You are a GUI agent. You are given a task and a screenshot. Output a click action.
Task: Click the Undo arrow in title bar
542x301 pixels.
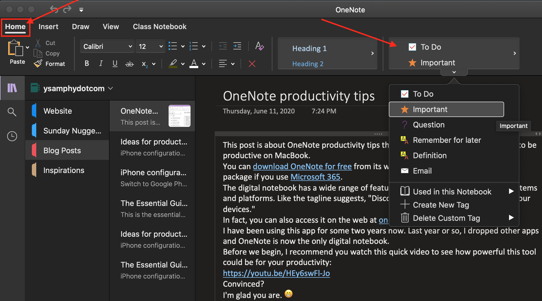click(54, 9)
